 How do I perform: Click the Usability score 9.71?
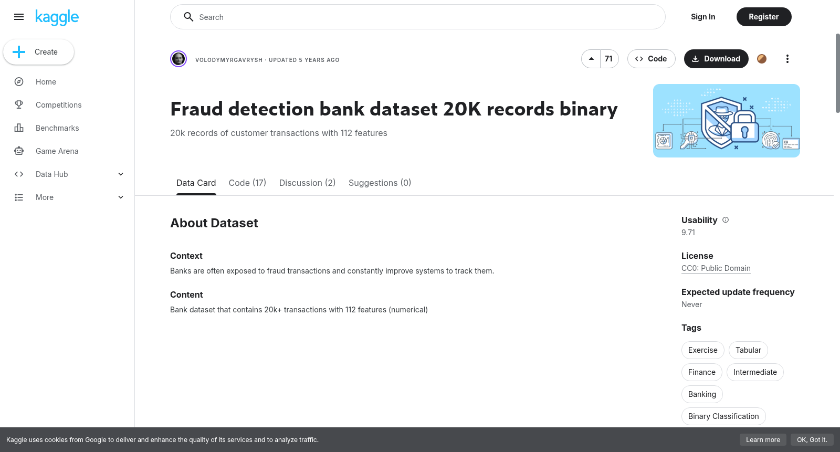coord(688,233)
